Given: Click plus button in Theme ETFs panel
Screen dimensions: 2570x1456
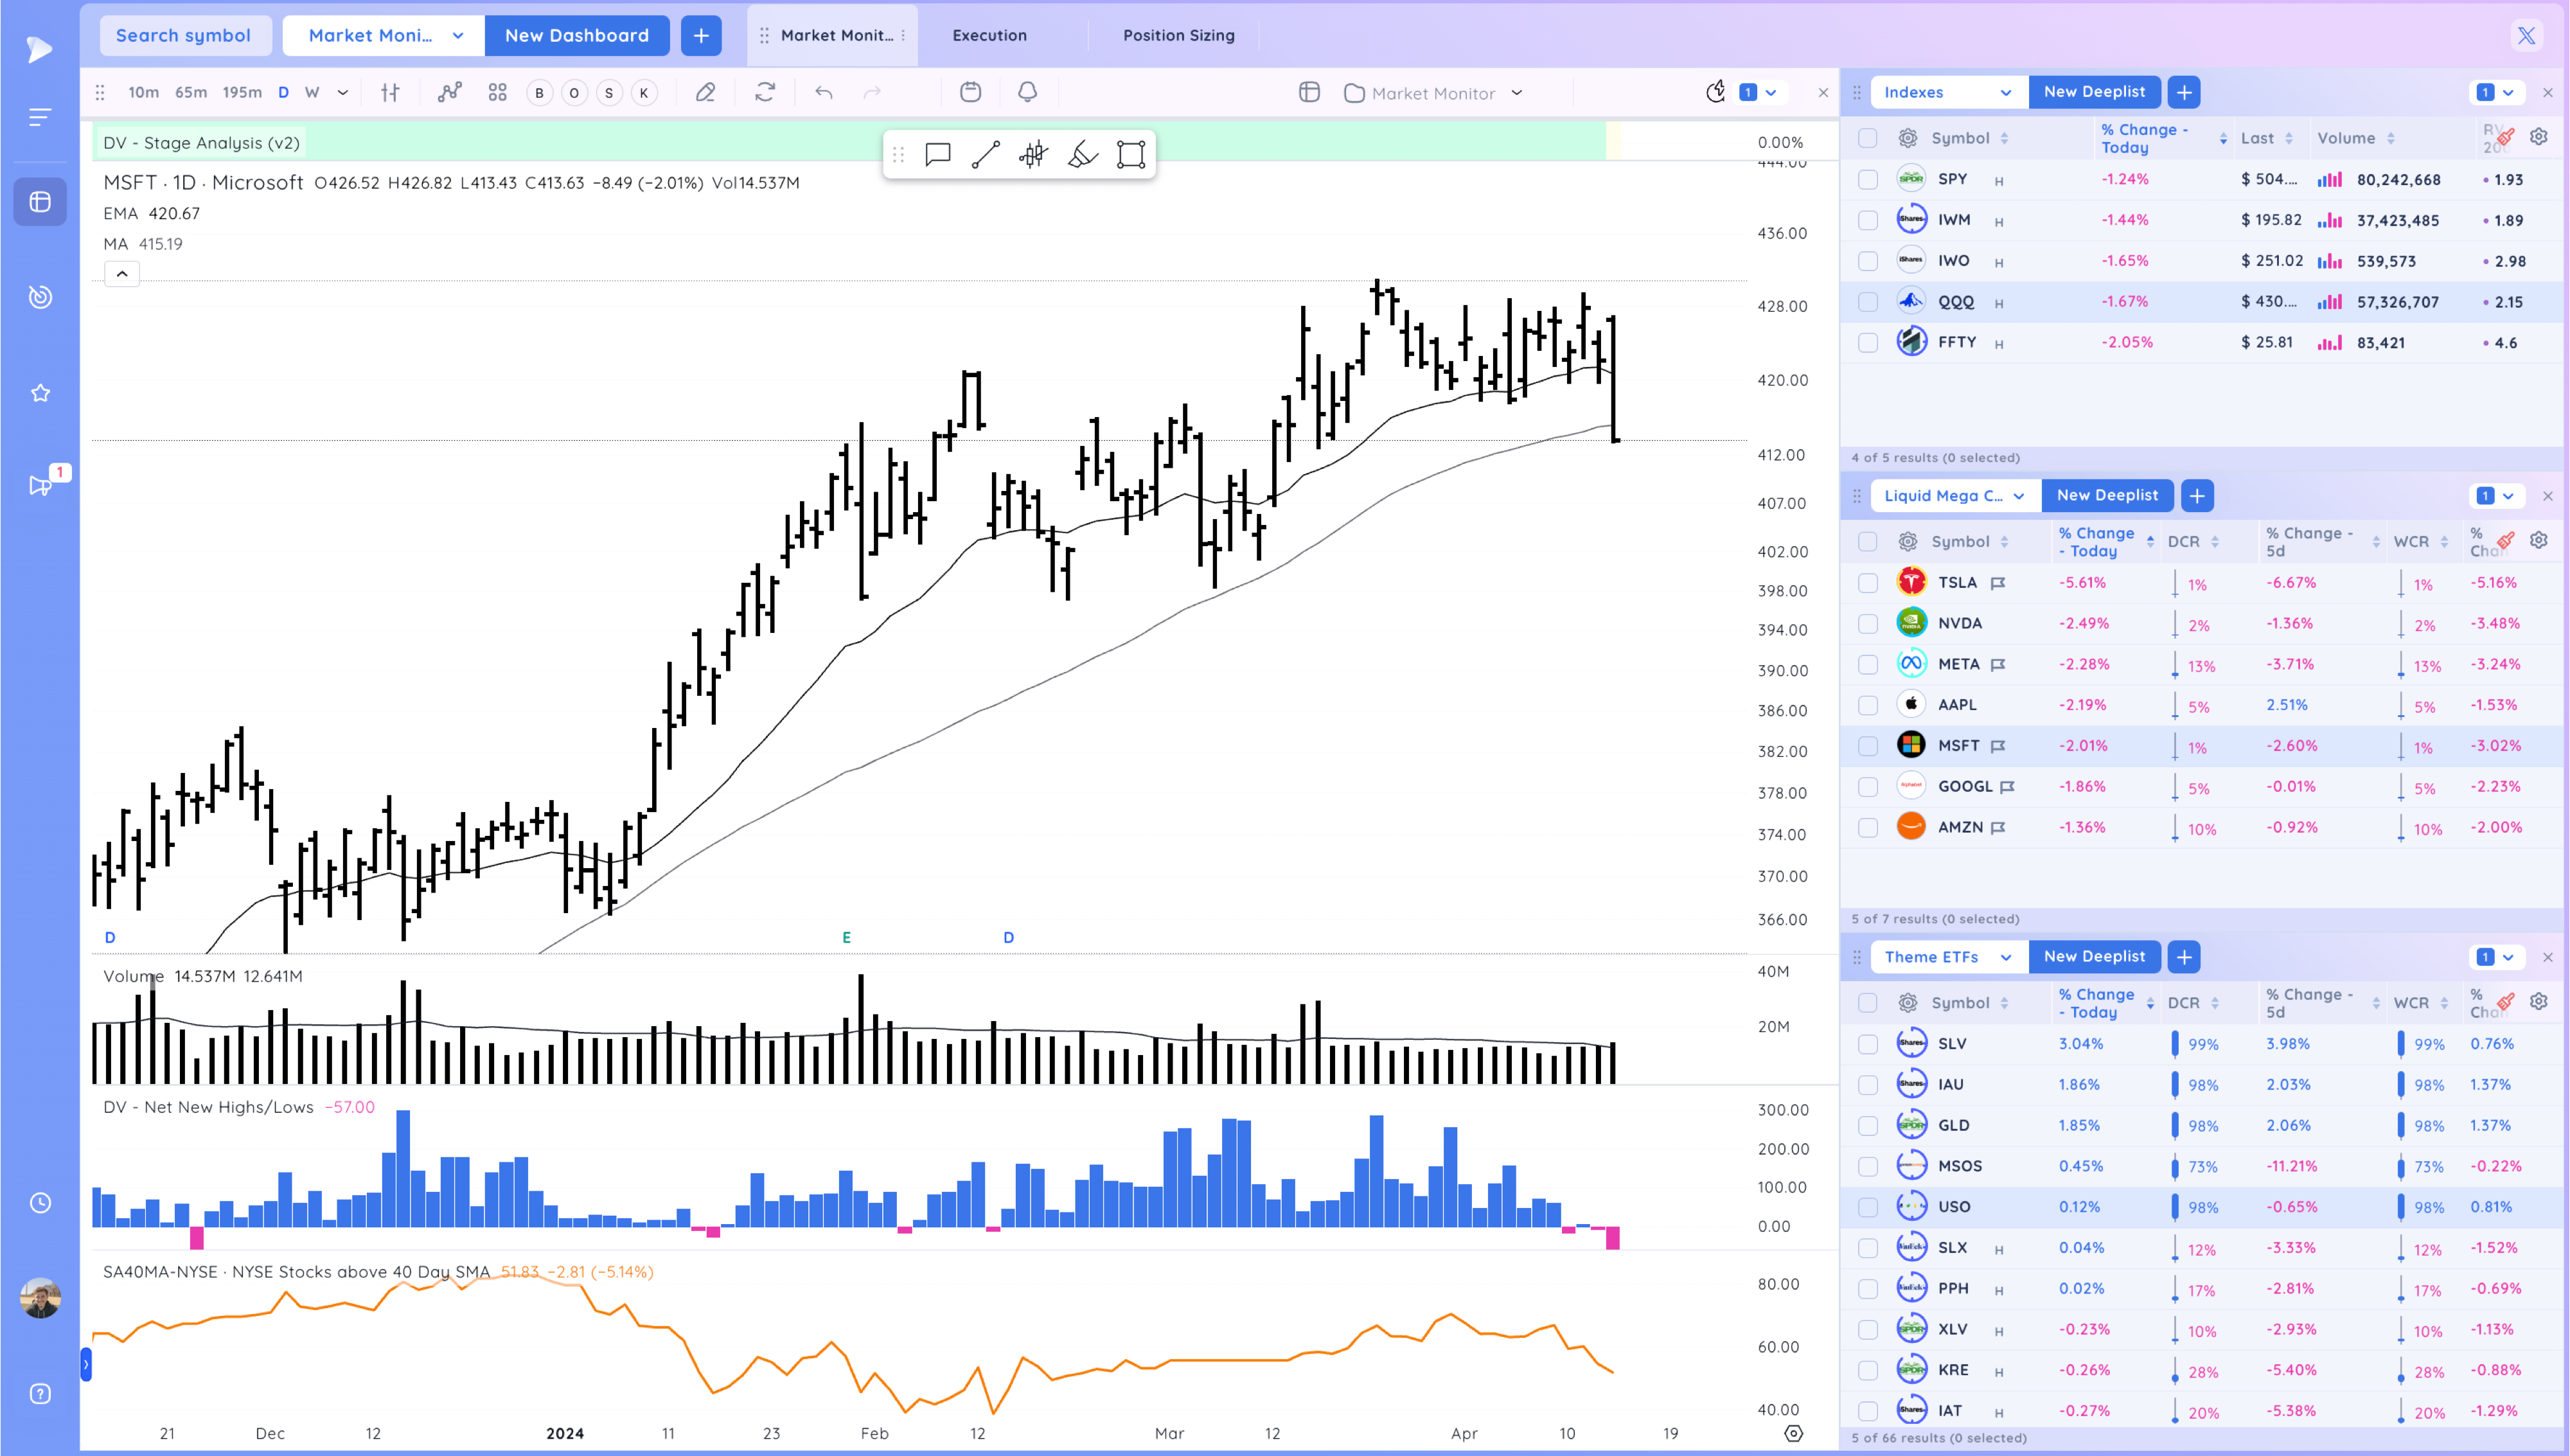Looking at the screenshot, I should (2184, 957).
